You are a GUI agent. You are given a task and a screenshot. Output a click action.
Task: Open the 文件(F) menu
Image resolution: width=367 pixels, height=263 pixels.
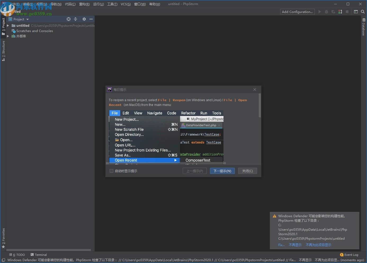coord(14,4)
